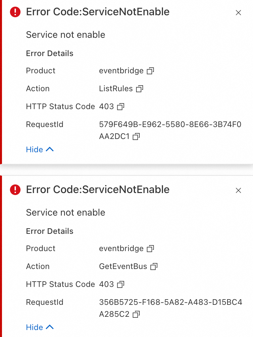Copy the 403 status code in GetEventBus error
Screen dimensions: 253x337
[x=121, y=284]
